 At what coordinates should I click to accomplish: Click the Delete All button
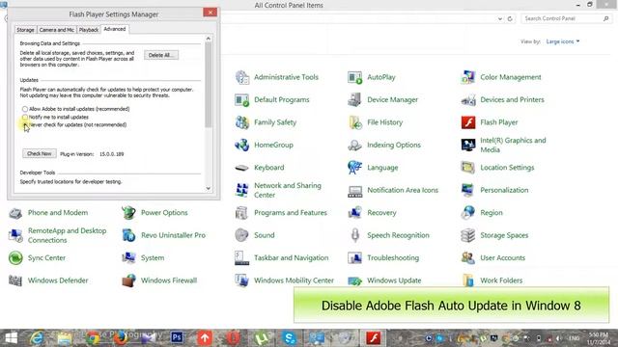(x=161, y=55)
